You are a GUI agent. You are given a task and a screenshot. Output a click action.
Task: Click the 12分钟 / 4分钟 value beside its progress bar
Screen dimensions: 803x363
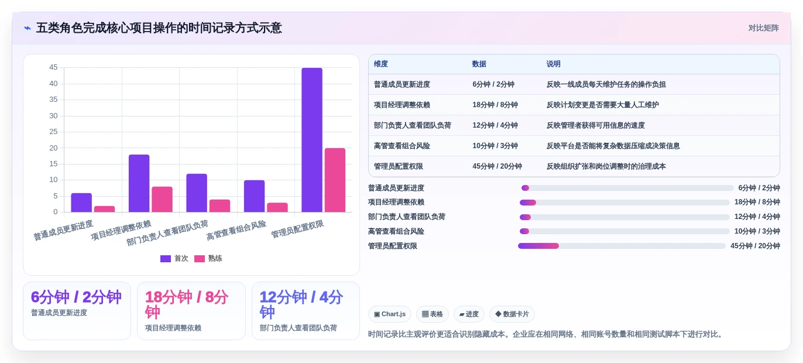(757, 217)
